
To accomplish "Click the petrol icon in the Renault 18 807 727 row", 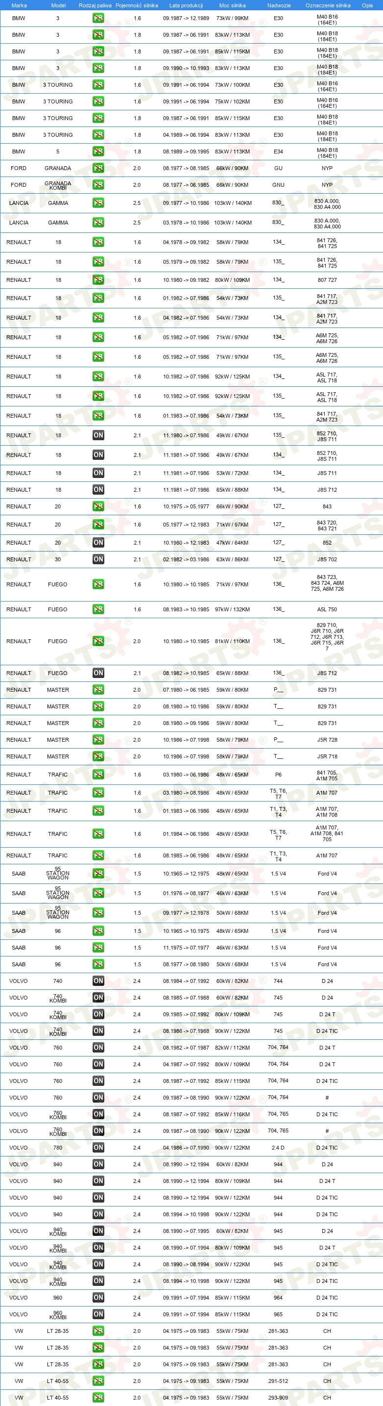I will click(98, 280).
